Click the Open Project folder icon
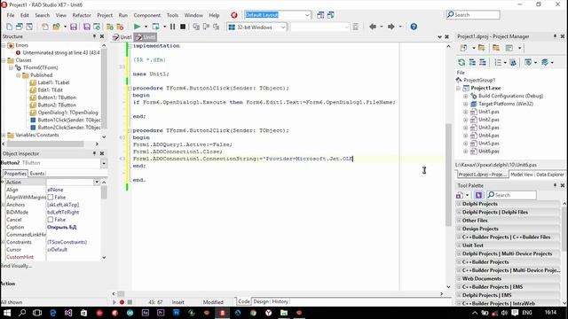Image resolution: width=568 pixels, height=319 pixels. (56, 27)
